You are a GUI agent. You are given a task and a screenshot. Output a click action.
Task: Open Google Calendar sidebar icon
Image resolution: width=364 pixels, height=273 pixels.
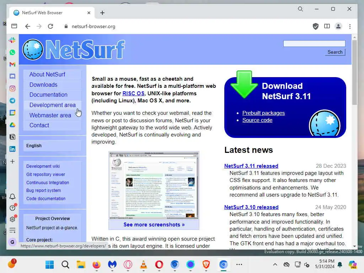tap(12, 113)
